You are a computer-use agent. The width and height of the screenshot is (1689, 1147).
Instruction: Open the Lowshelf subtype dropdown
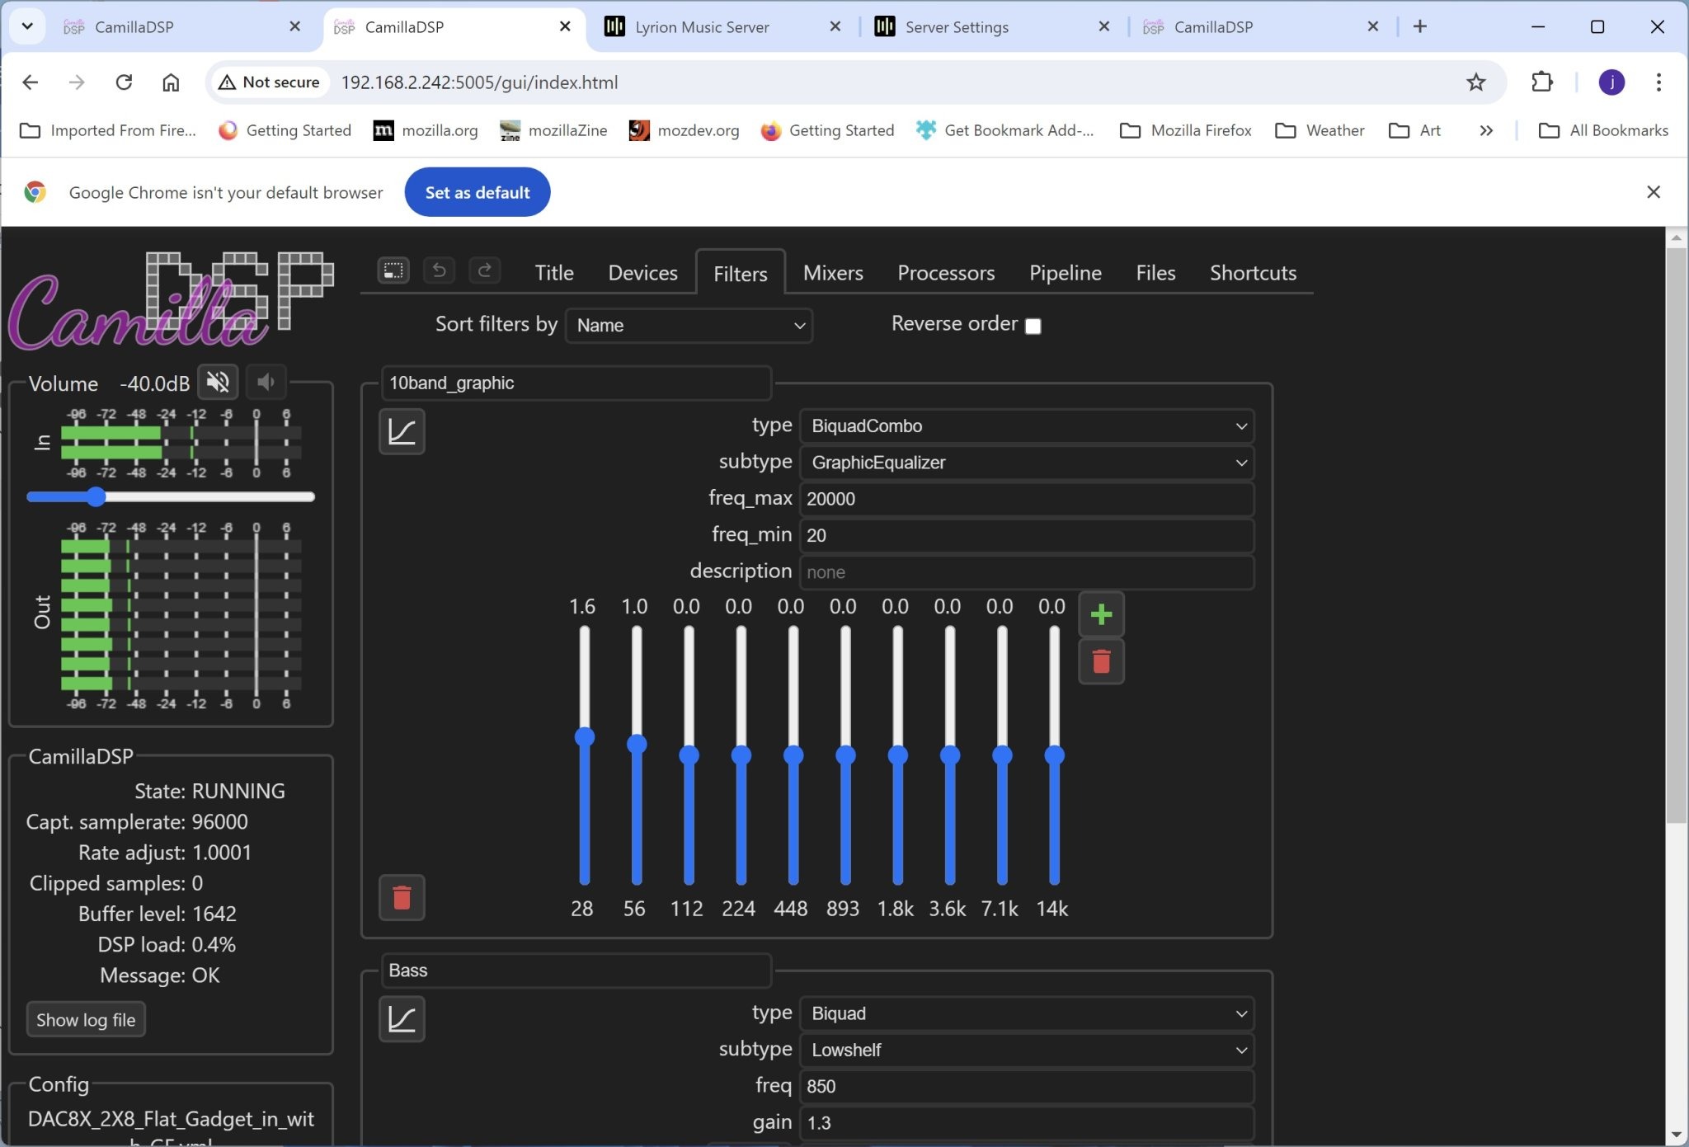(1027, 1050)
